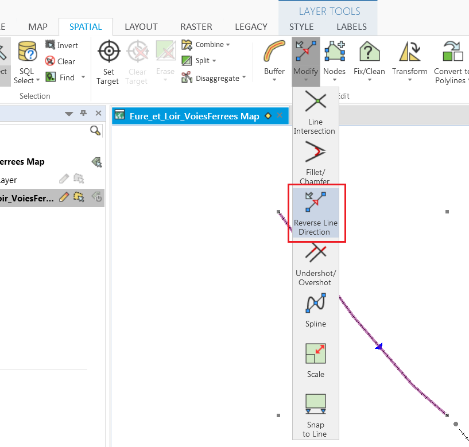Click the Disaggregate scissors icon
The height and width of the screenshot is (447, 469).
(187, 77)
